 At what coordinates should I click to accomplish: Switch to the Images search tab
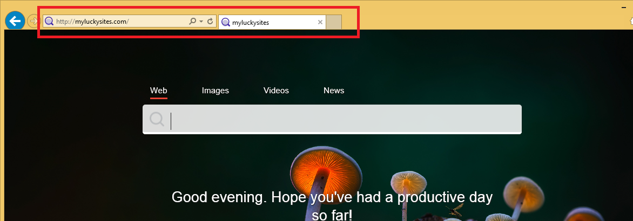coord(215,91)
